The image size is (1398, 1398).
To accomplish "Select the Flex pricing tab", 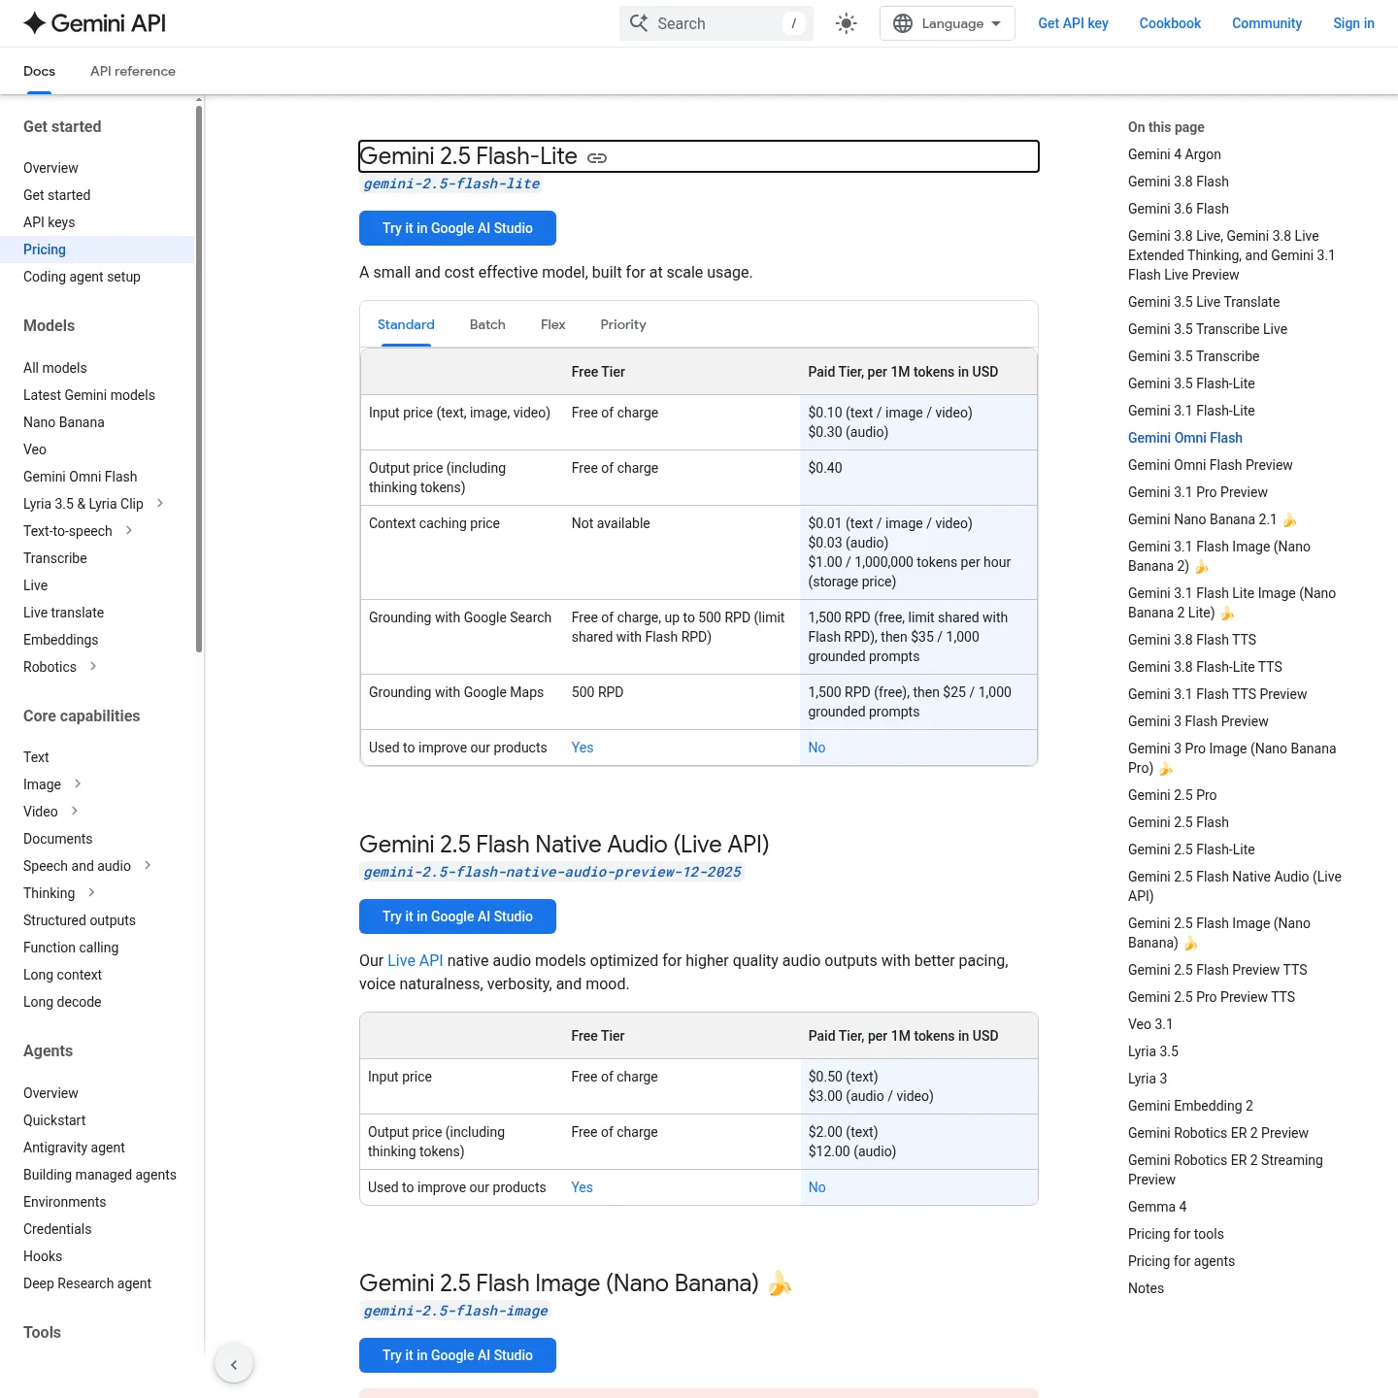I will click(552, 324).
